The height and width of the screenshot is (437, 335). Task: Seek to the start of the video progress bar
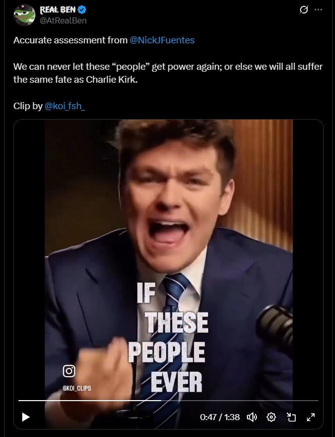pyautogui.click(x=19, y=401)
